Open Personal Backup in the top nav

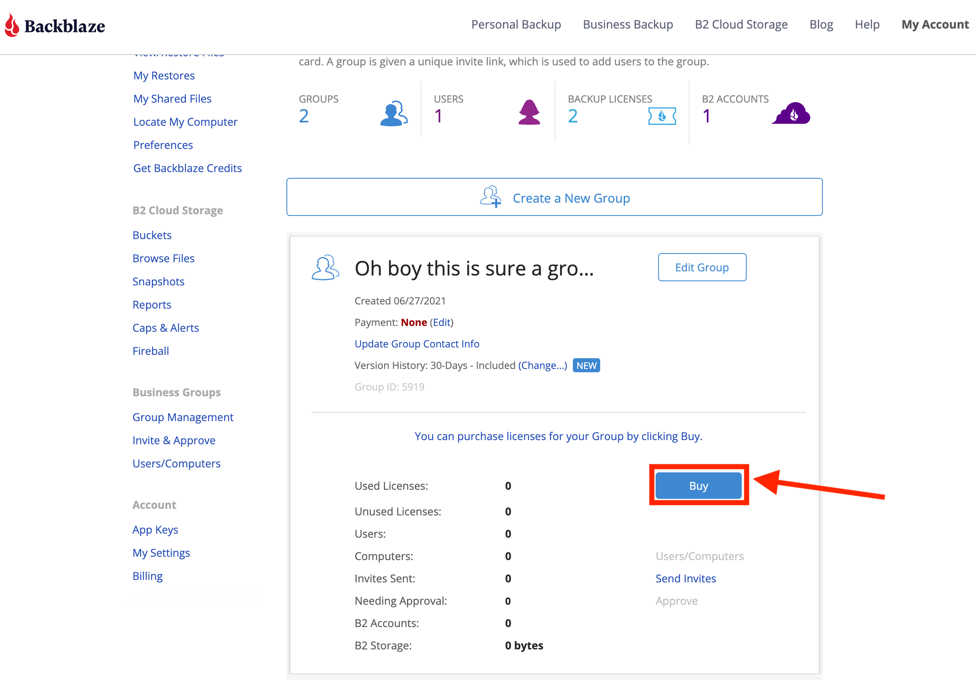click(516, 25)
